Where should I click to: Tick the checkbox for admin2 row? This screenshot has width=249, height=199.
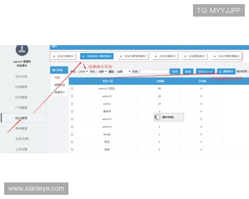click(72, 89)
